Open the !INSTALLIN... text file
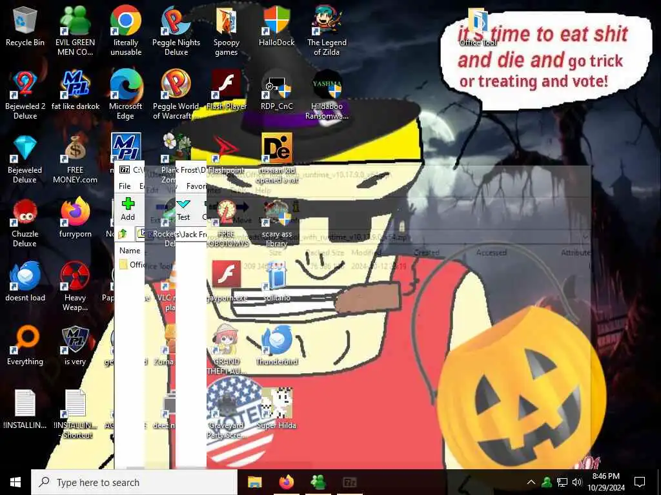 [x=25, y=409]
